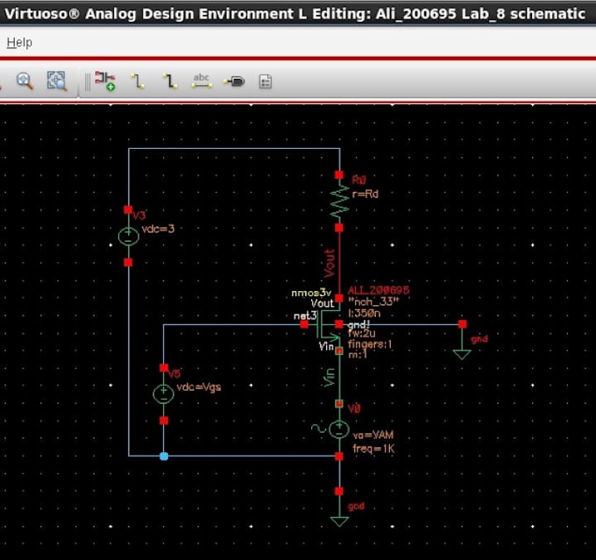Select the V5 DC voltage source symbol

pyautogui.click(x=163, y=393)
